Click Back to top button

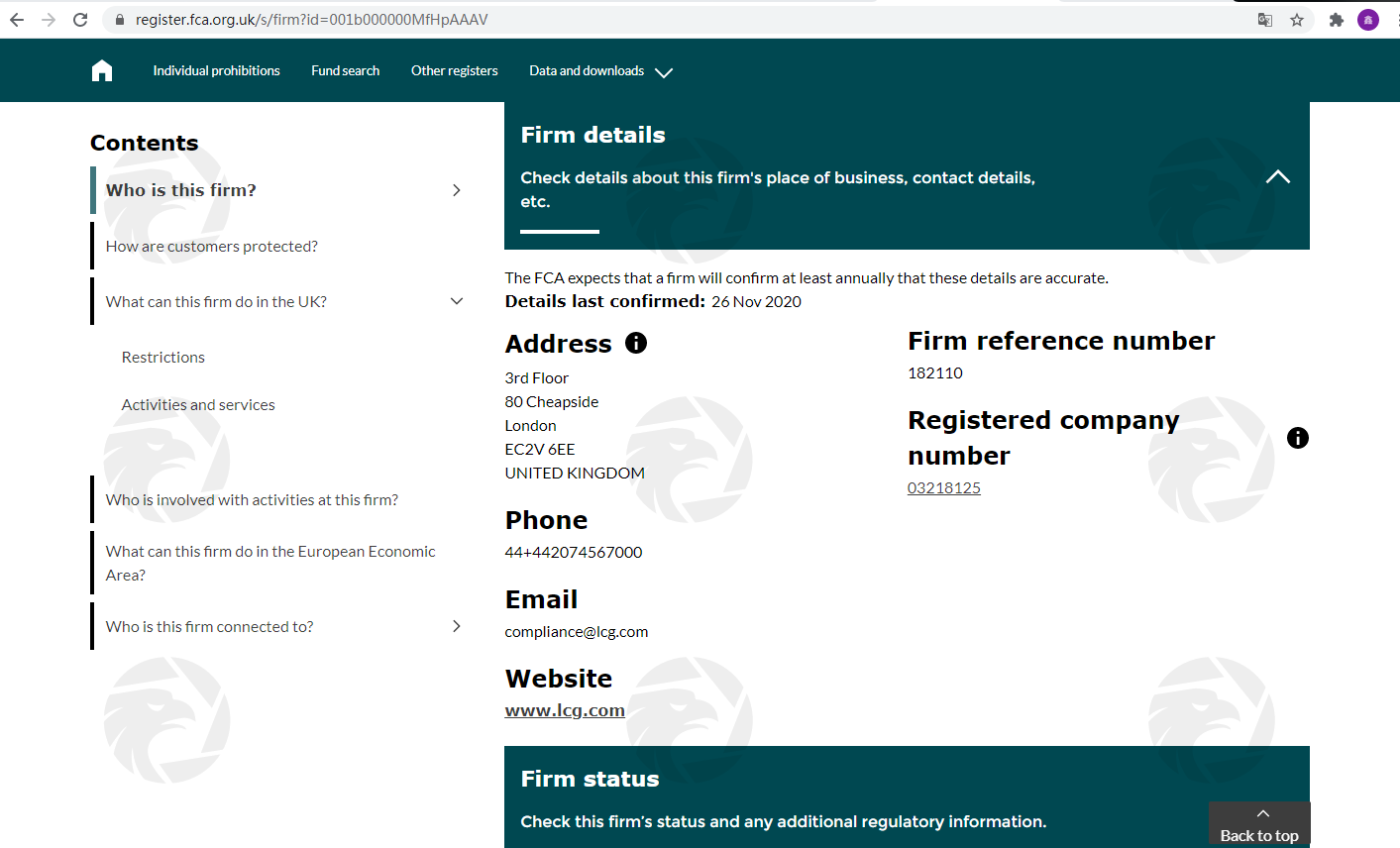coord(1259,824)
